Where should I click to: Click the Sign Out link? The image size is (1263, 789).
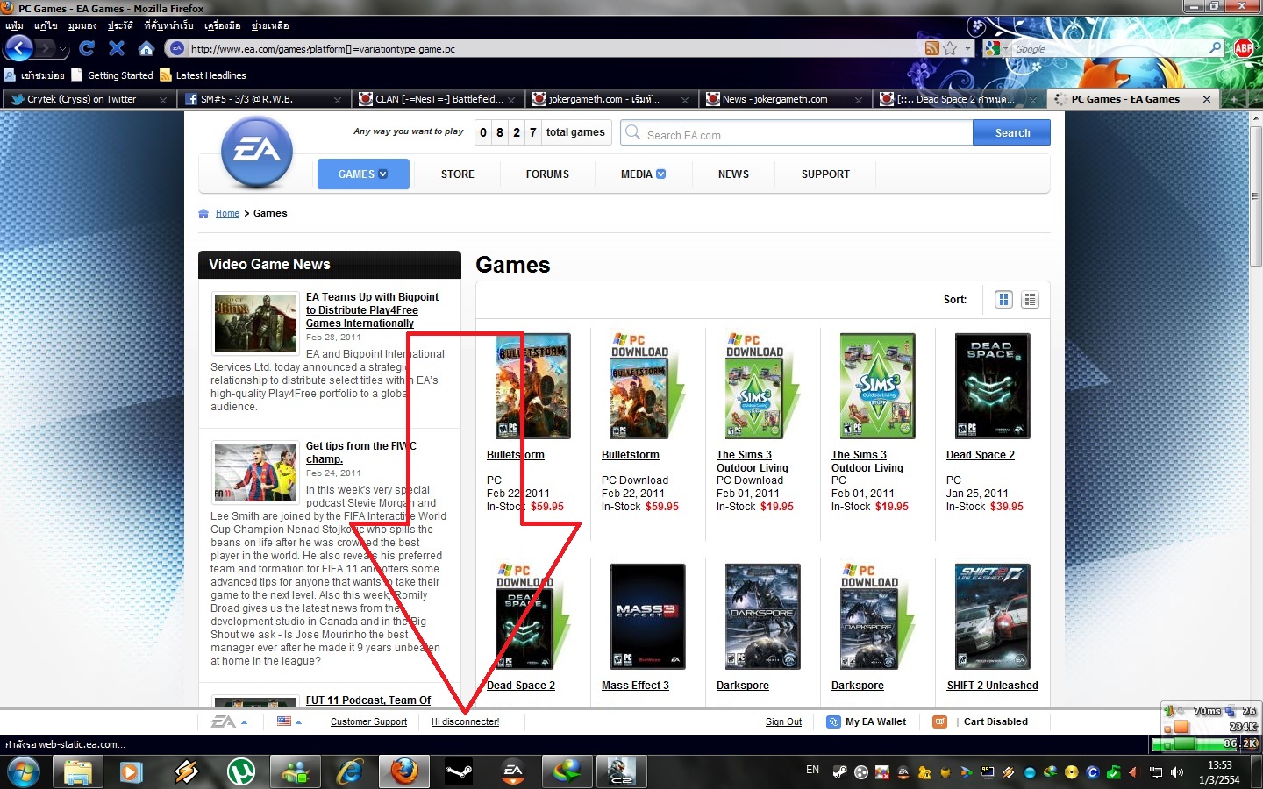783,722
